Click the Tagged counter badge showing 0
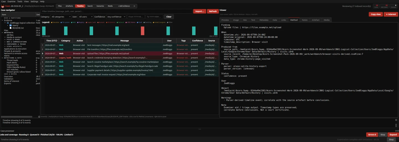Image resolution: width=399 pixels, height=142 pixels. pos(393,6)
